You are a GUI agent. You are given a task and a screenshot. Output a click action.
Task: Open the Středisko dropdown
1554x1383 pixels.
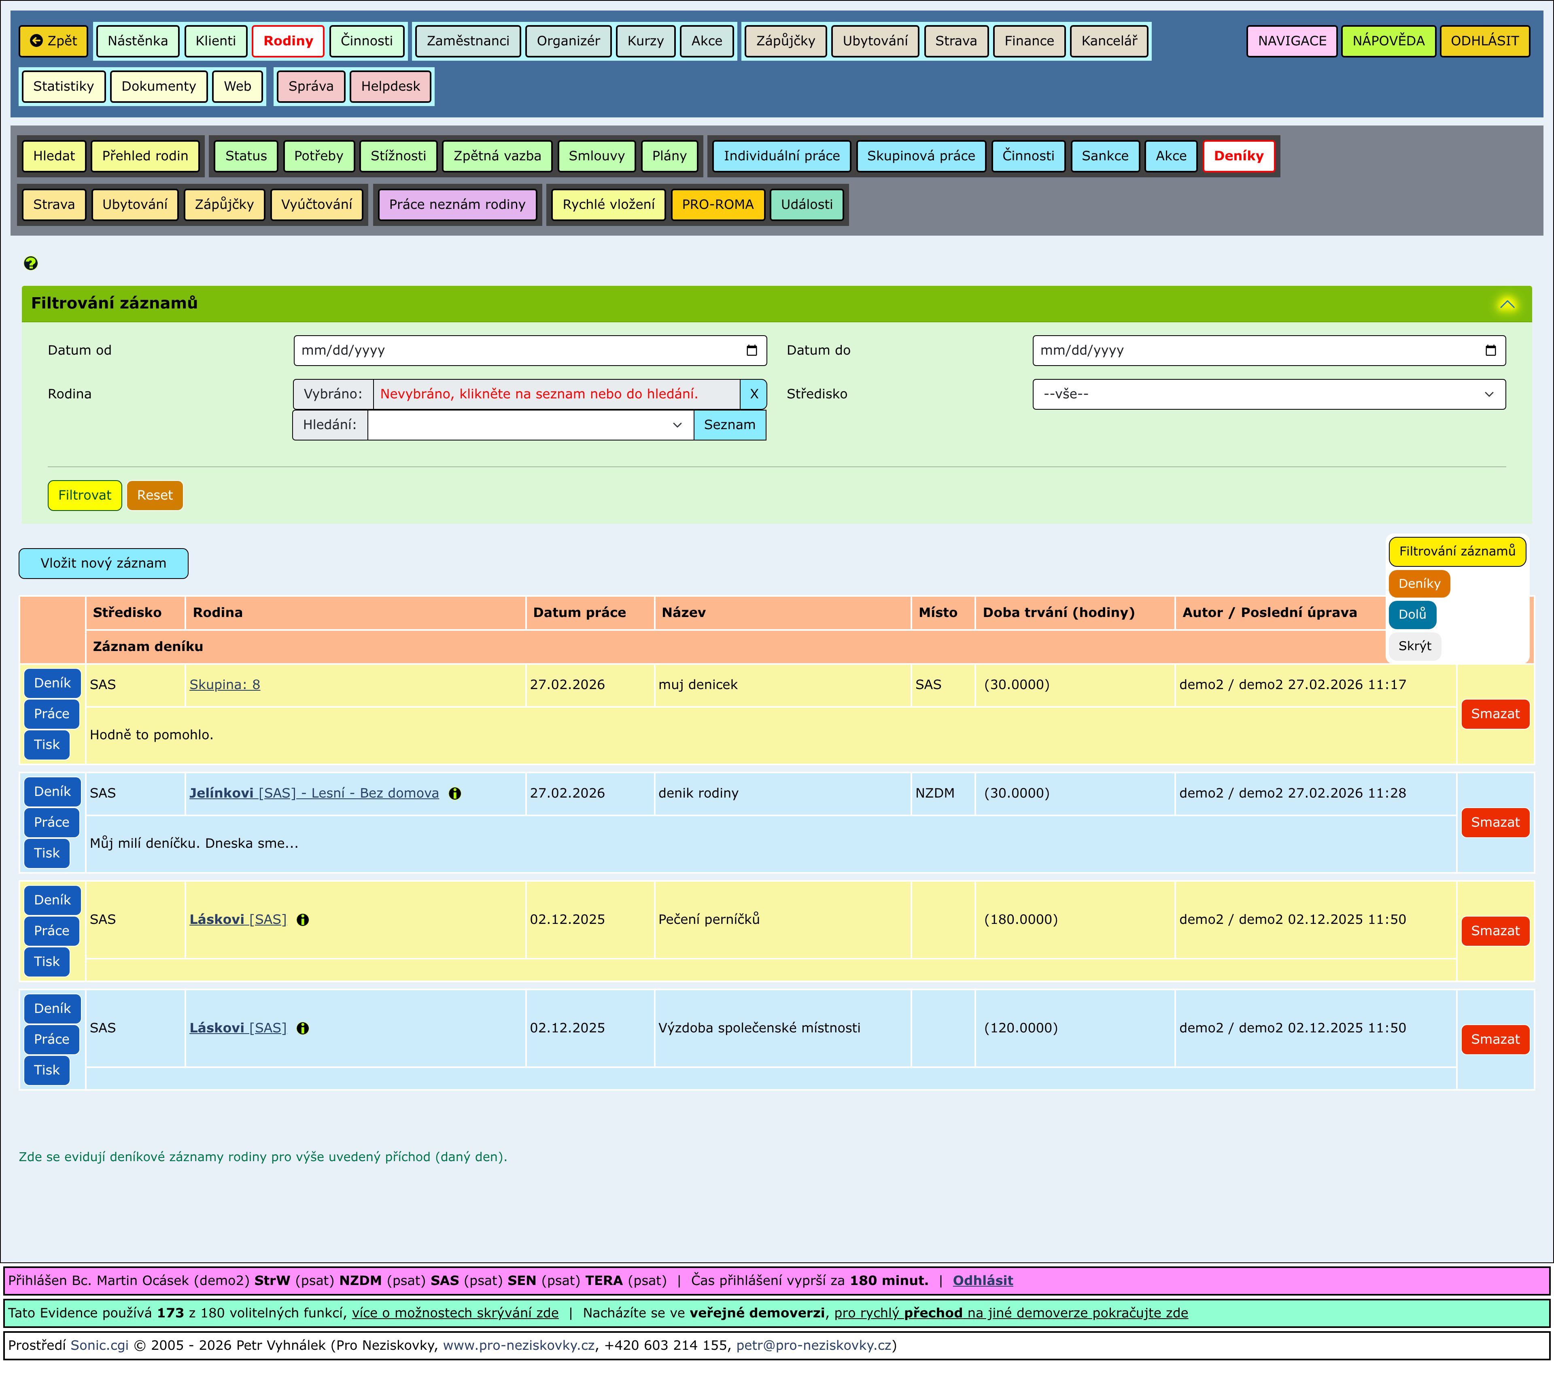point(1268,394)
